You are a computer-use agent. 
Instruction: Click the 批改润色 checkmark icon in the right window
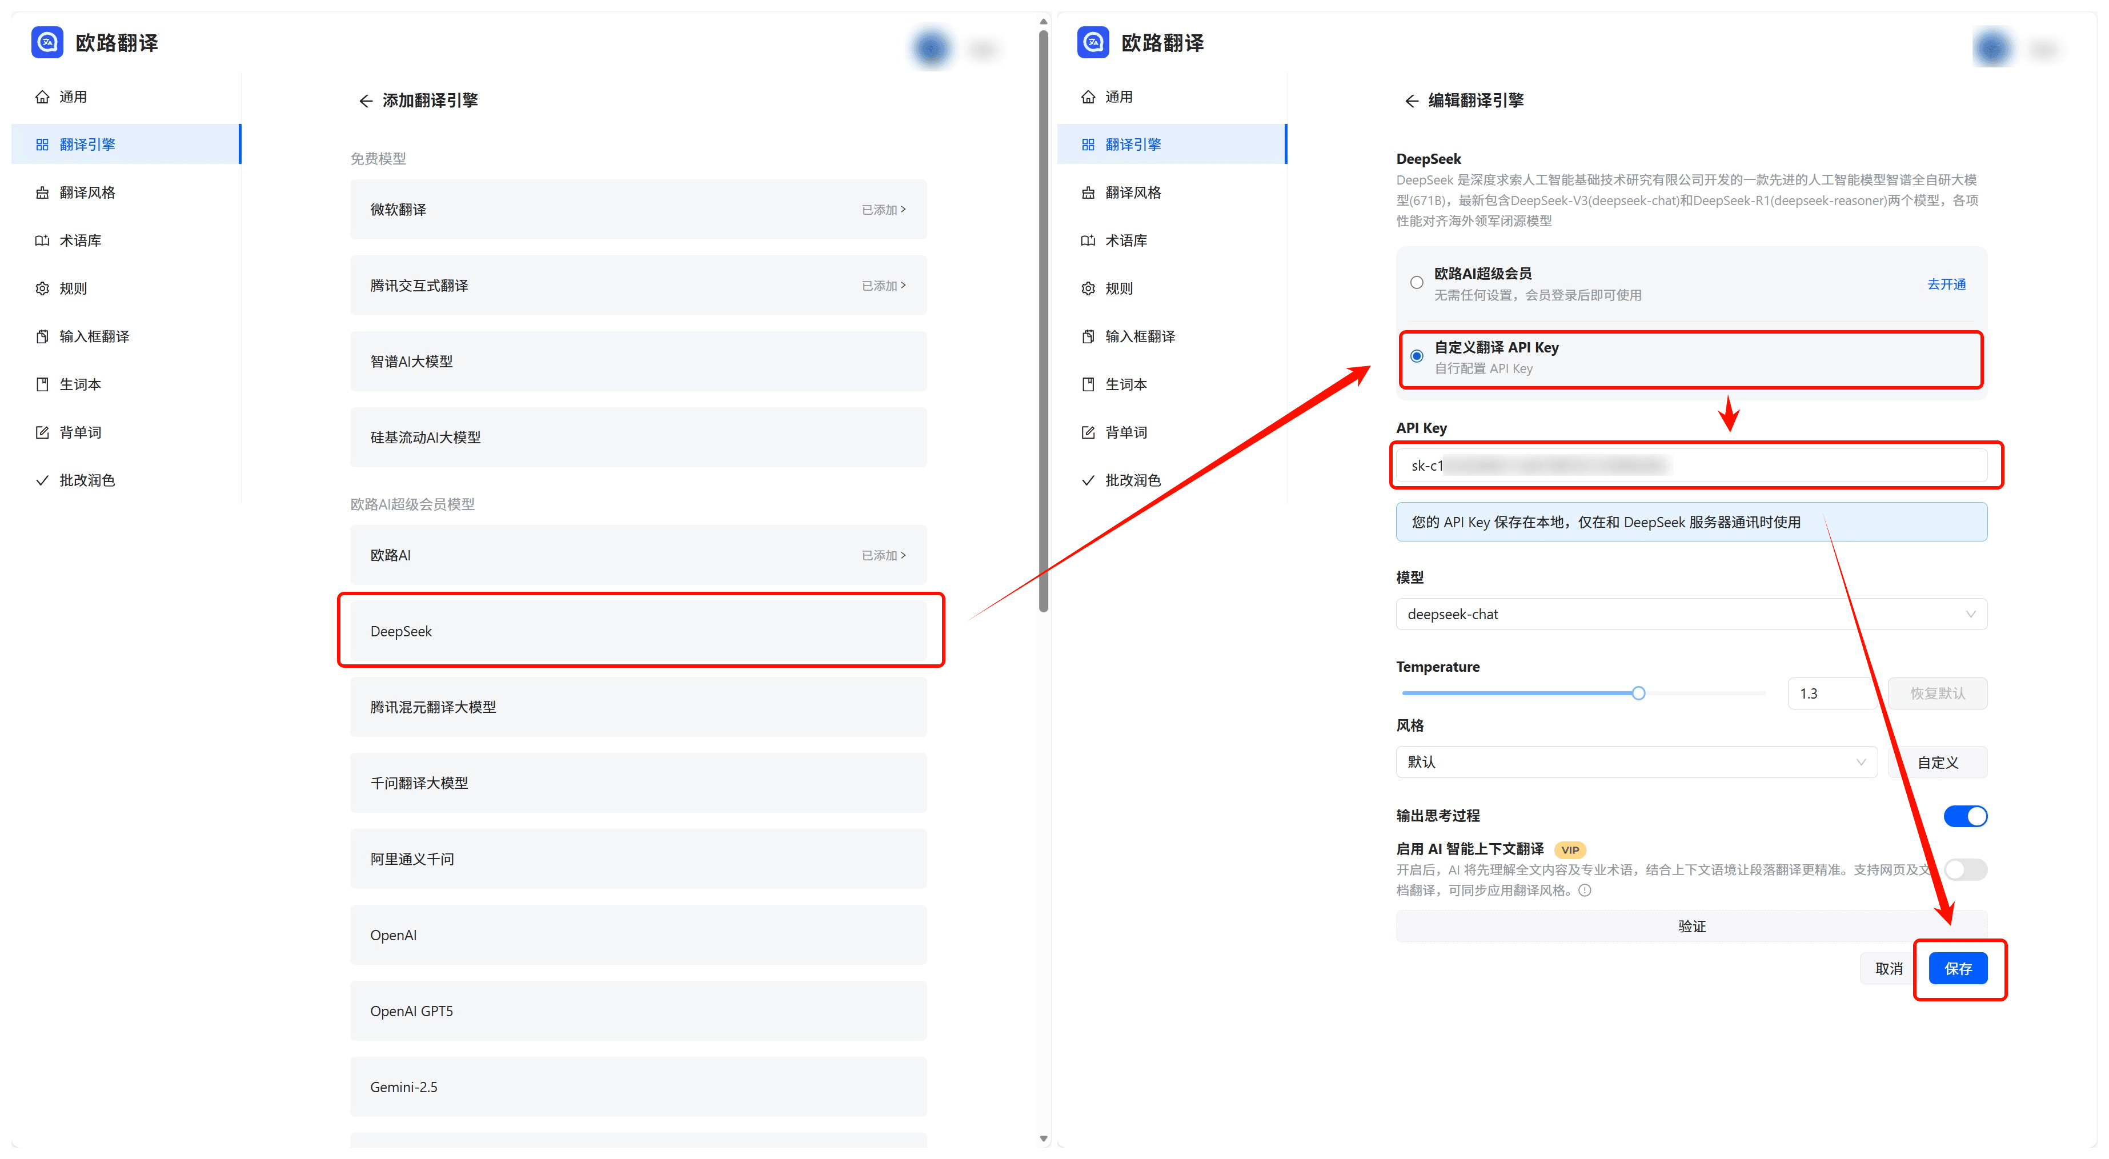1088,480
